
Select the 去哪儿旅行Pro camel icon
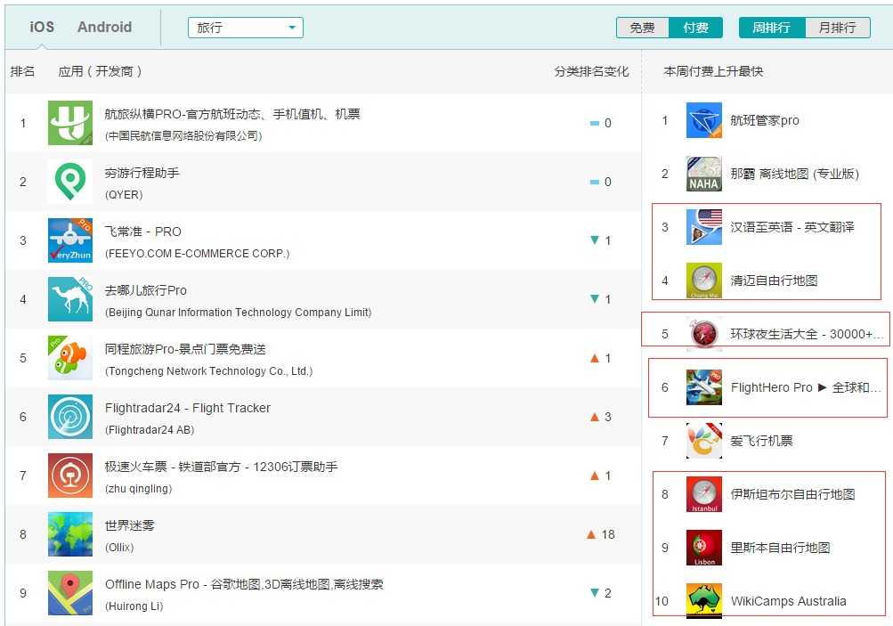(70, 299)
